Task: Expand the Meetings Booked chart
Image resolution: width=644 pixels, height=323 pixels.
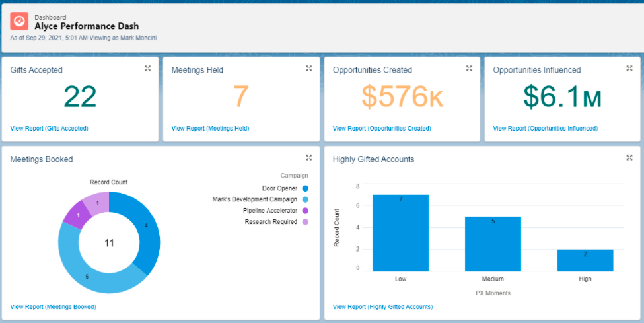Action: pos(309,157)
